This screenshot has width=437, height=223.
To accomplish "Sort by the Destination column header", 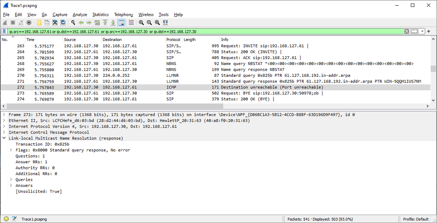I will click(x=133, y=40).
